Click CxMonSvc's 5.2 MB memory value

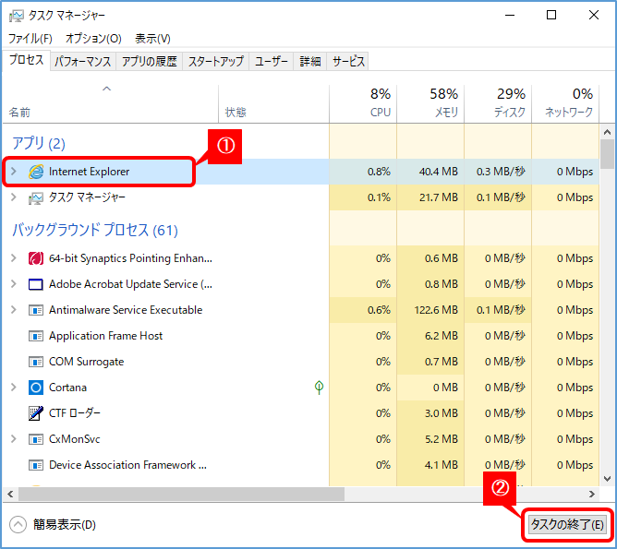click(x=442, y=439)
